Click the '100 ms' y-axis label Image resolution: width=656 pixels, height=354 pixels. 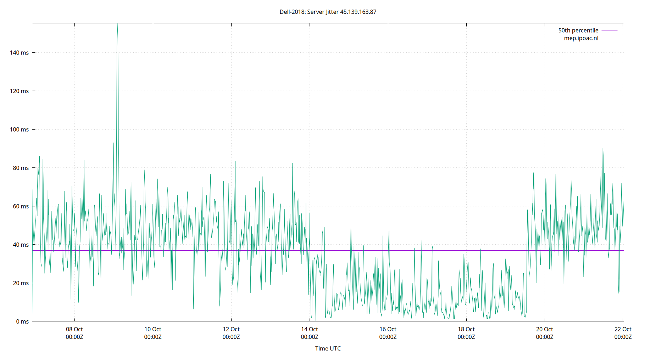[x=19, y=130]
